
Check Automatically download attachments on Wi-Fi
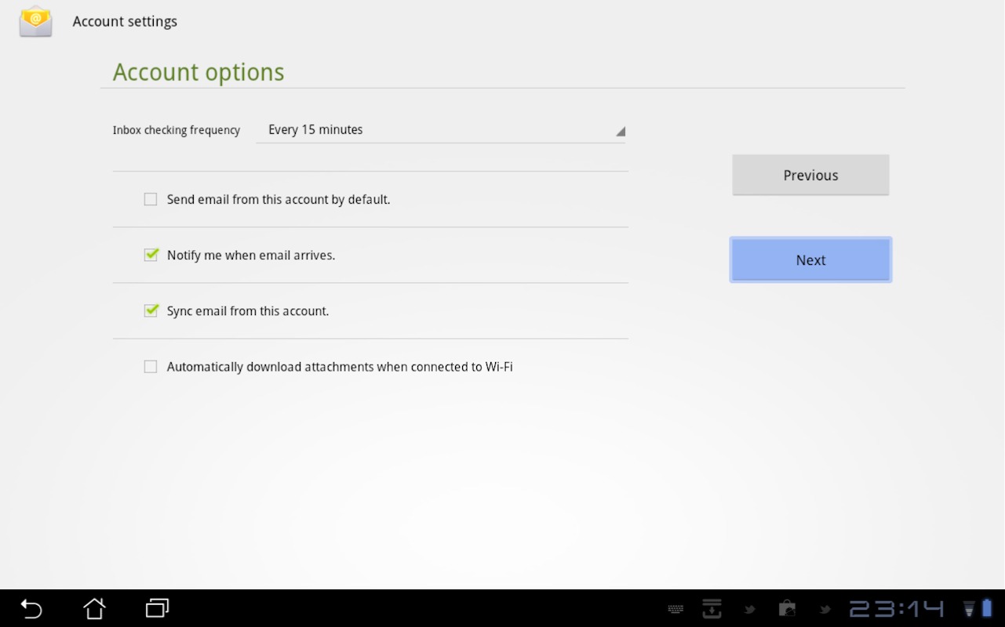pyautogui.click(x=151, y=367)
